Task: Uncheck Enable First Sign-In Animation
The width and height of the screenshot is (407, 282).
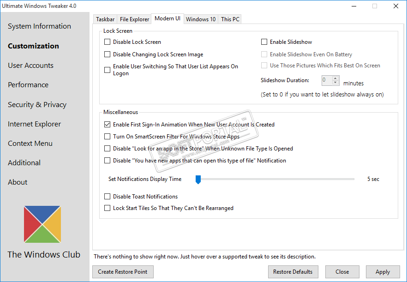Action: 107,125
